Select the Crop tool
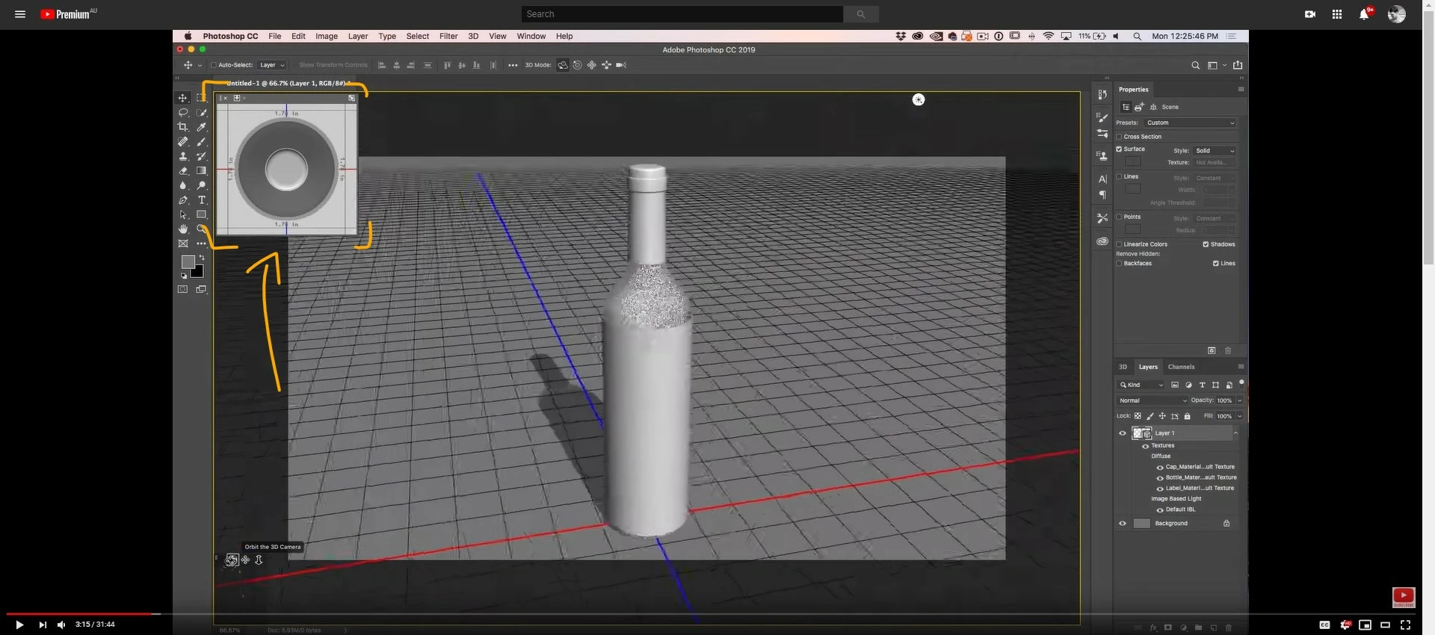 pos(182,127)
